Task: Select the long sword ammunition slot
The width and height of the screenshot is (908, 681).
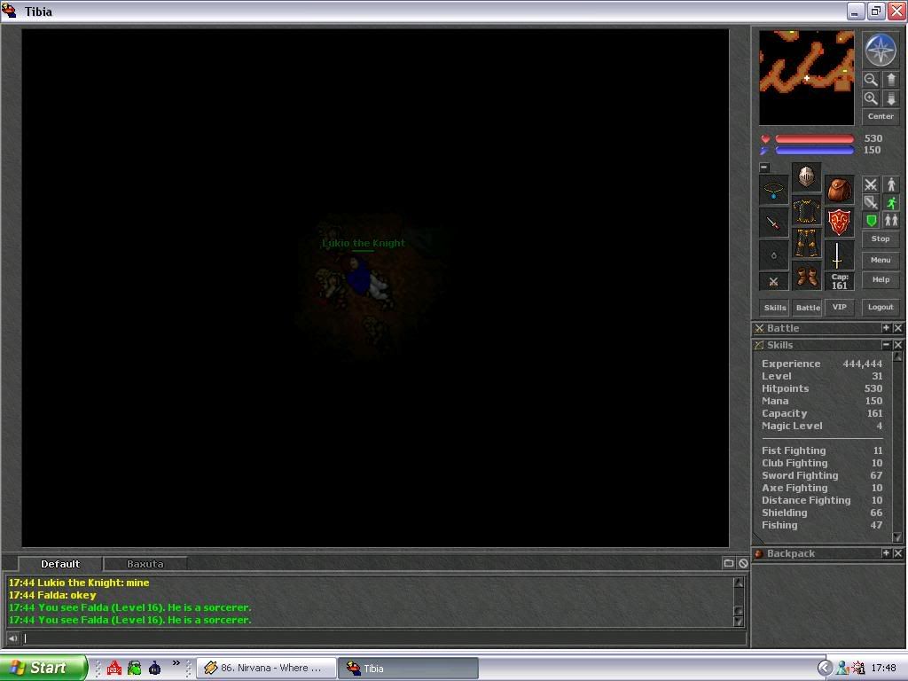Action: 839,255
